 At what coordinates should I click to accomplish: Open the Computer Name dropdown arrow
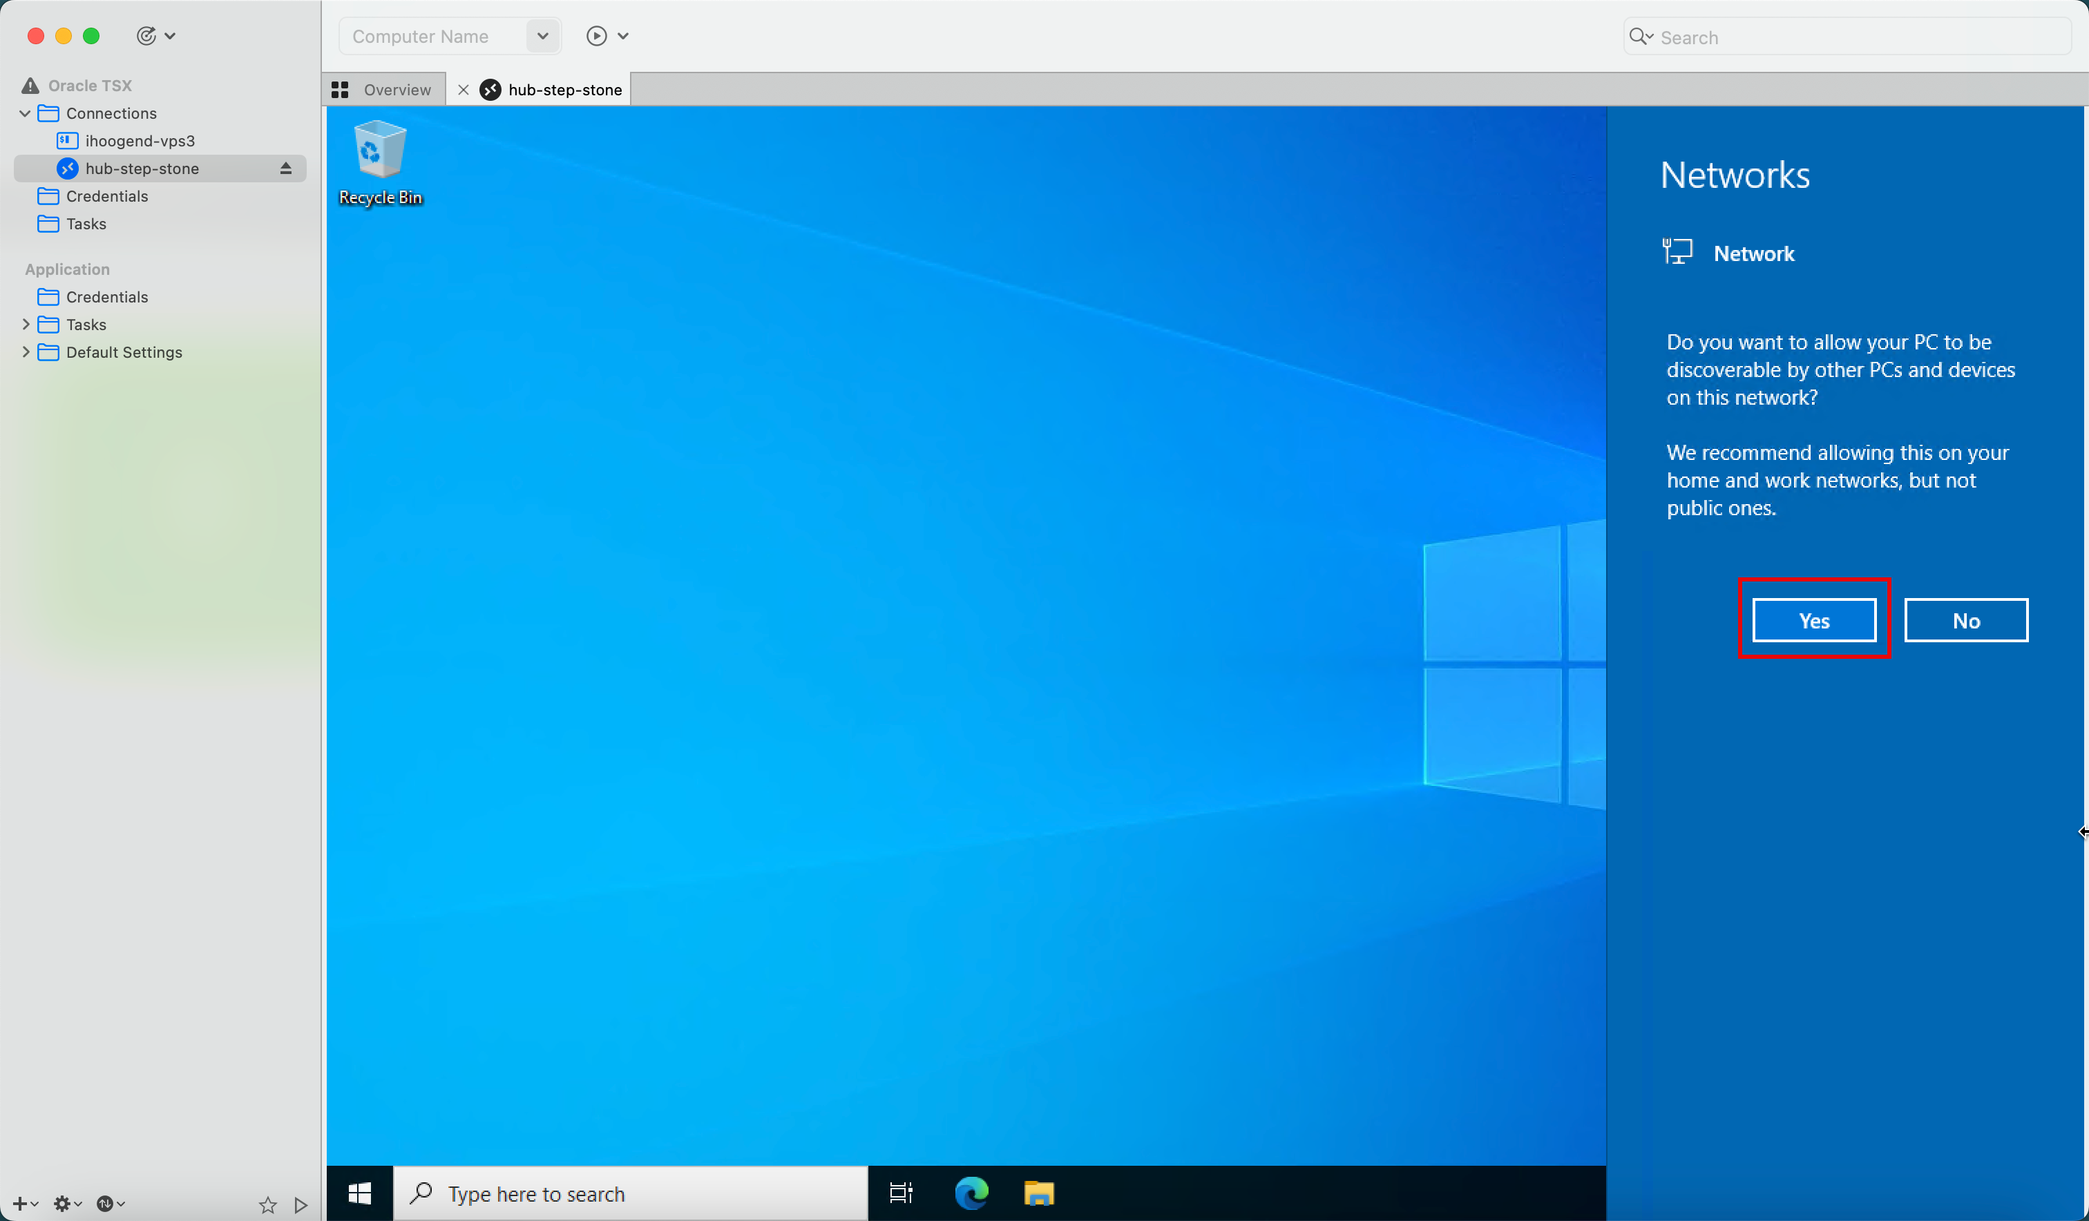(543, 36)
